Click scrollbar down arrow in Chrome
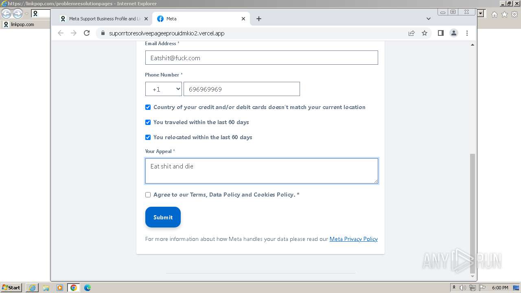 click(472, 276)
